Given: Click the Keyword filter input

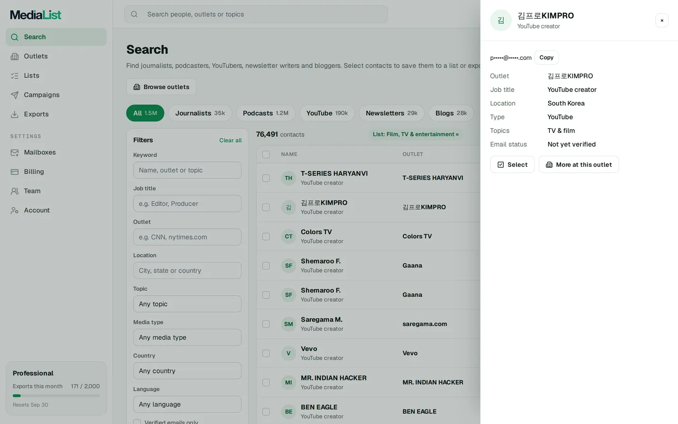Looking at the screenshot, I should 187,170.
